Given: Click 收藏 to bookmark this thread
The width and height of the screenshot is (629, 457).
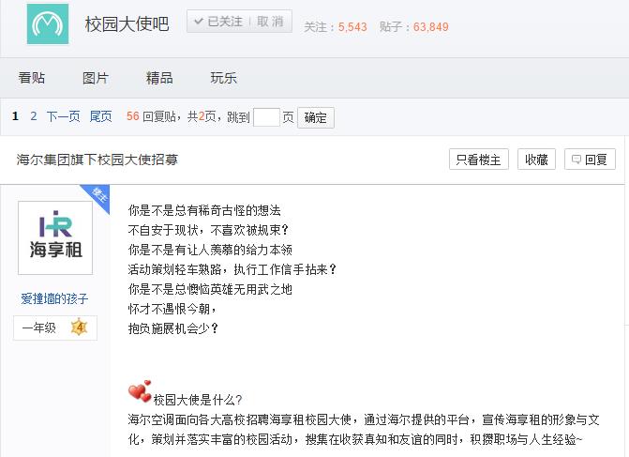Looking at the screenshot, I should [x=536, y=160].
